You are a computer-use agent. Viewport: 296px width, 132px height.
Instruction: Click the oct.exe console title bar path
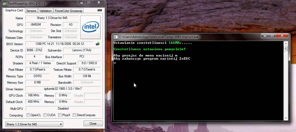click(x=159, y=37)
